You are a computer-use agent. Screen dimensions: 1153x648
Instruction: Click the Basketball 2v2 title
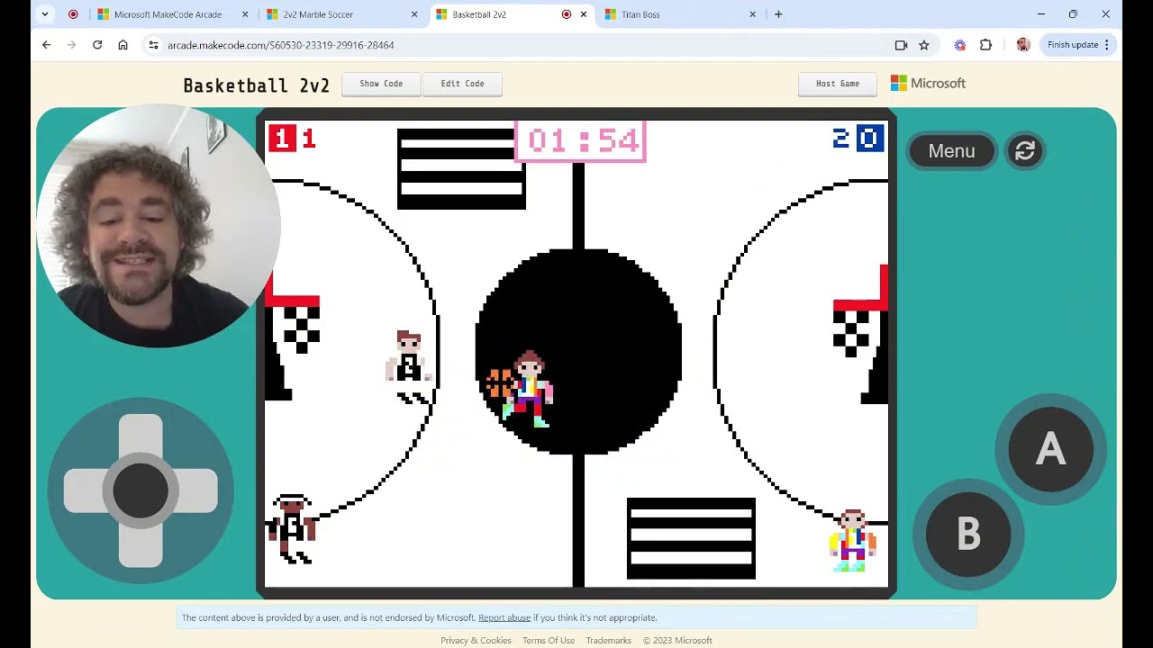click(257, 85)
